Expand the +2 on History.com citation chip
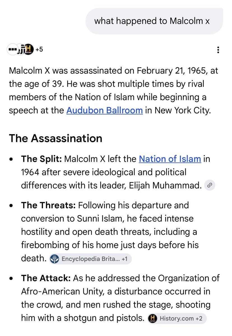Viewport: 232px width, 336px height. [199, 318]
